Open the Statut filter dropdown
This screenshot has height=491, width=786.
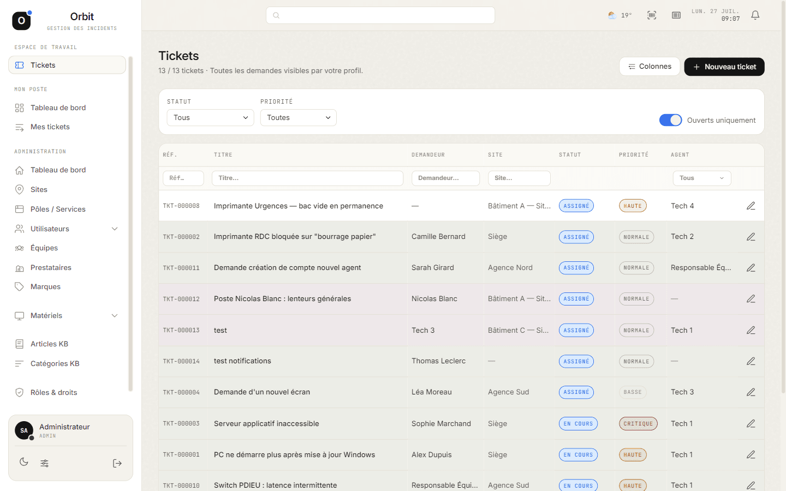coord(211,118)
